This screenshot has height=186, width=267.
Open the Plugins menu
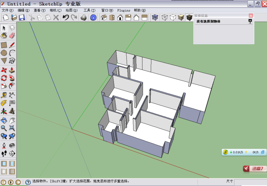[124, 10]
